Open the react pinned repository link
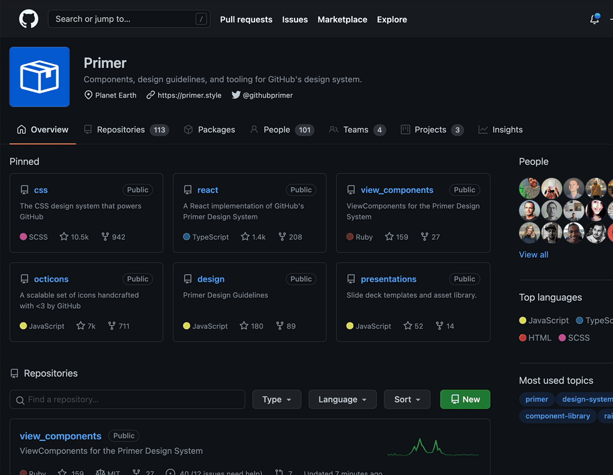 click(208, 190)
